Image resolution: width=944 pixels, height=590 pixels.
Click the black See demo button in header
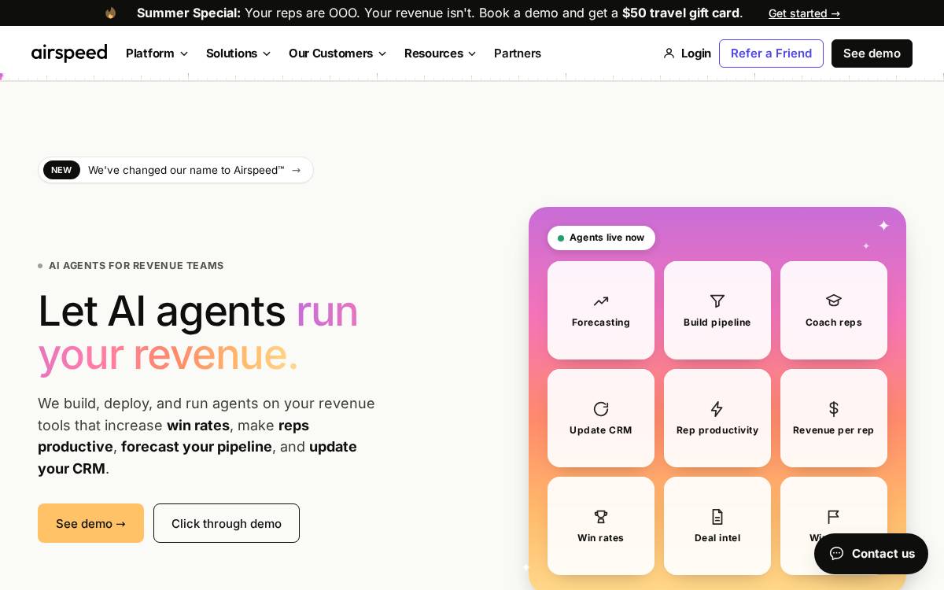(x=872, y=53)
